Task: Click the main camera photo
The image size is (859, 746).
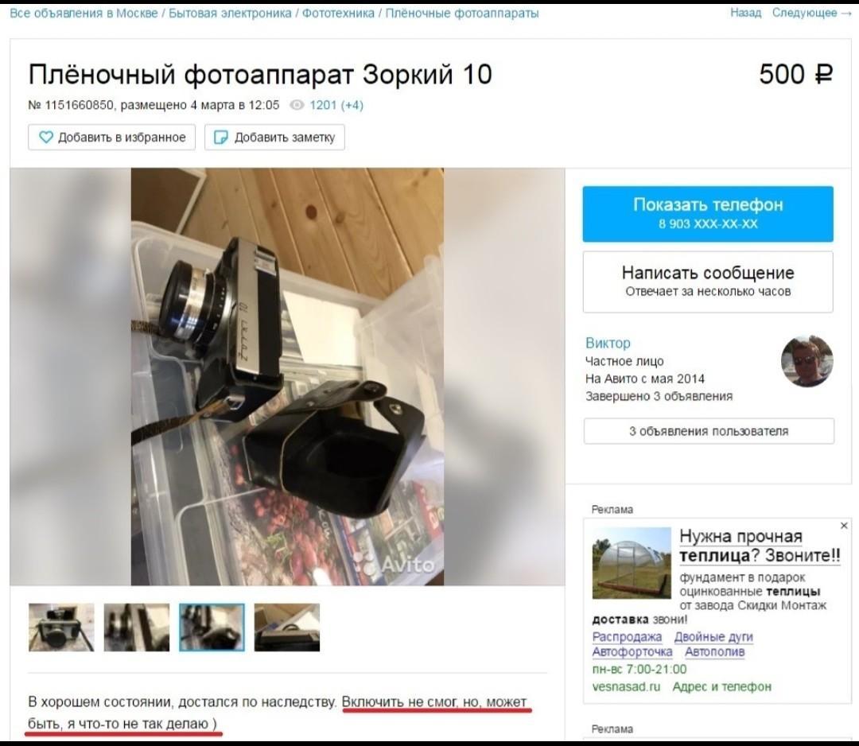Action: tap(287, 377)
